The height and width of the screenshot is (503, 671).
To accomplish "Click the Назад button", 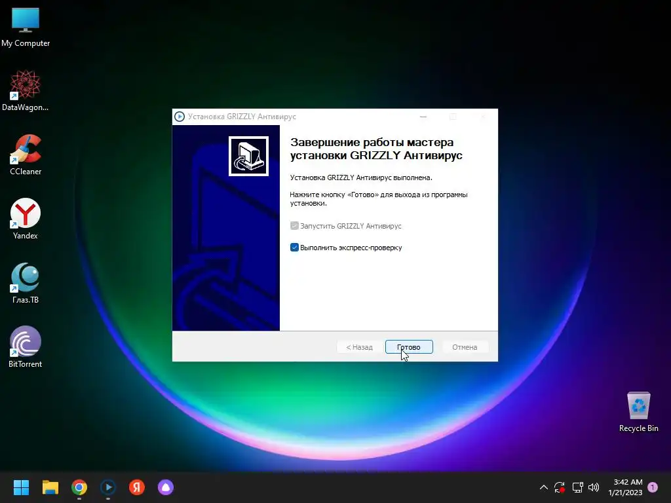I will [x=360, y=347].
